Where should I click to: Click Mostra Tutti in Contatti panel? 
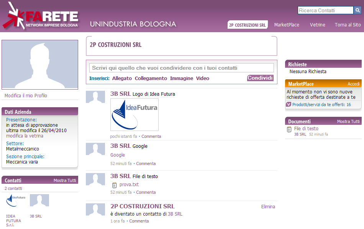pos(65,180)
